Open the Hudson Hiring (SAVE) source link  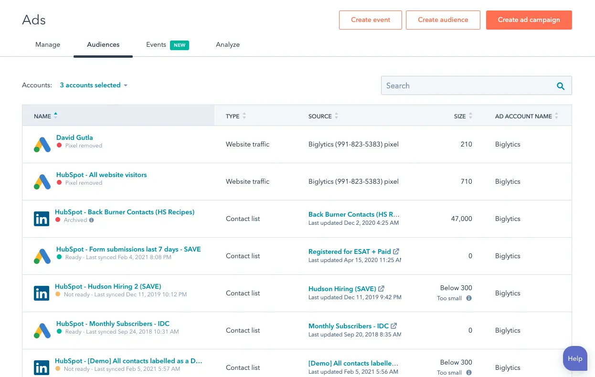click(343, 289)
